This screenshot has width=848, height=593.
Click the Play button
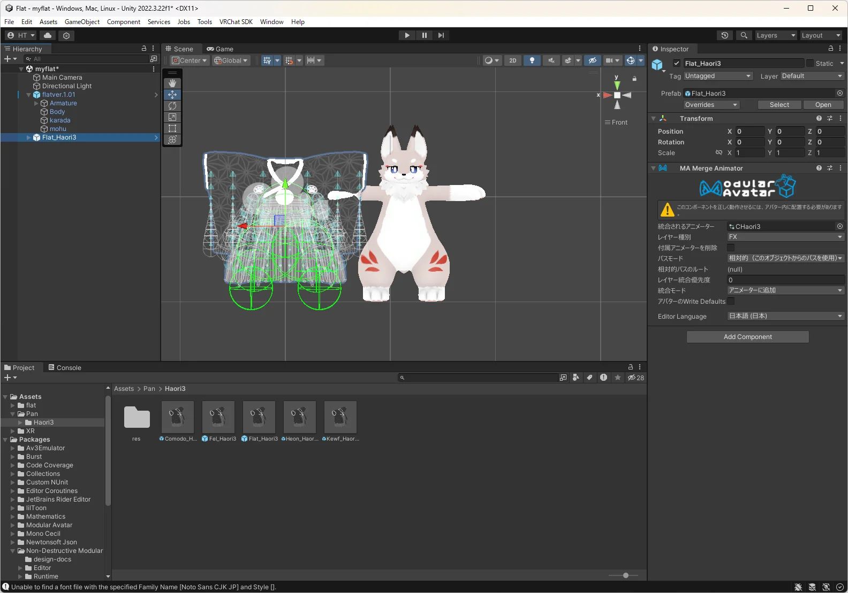(407, 35)
